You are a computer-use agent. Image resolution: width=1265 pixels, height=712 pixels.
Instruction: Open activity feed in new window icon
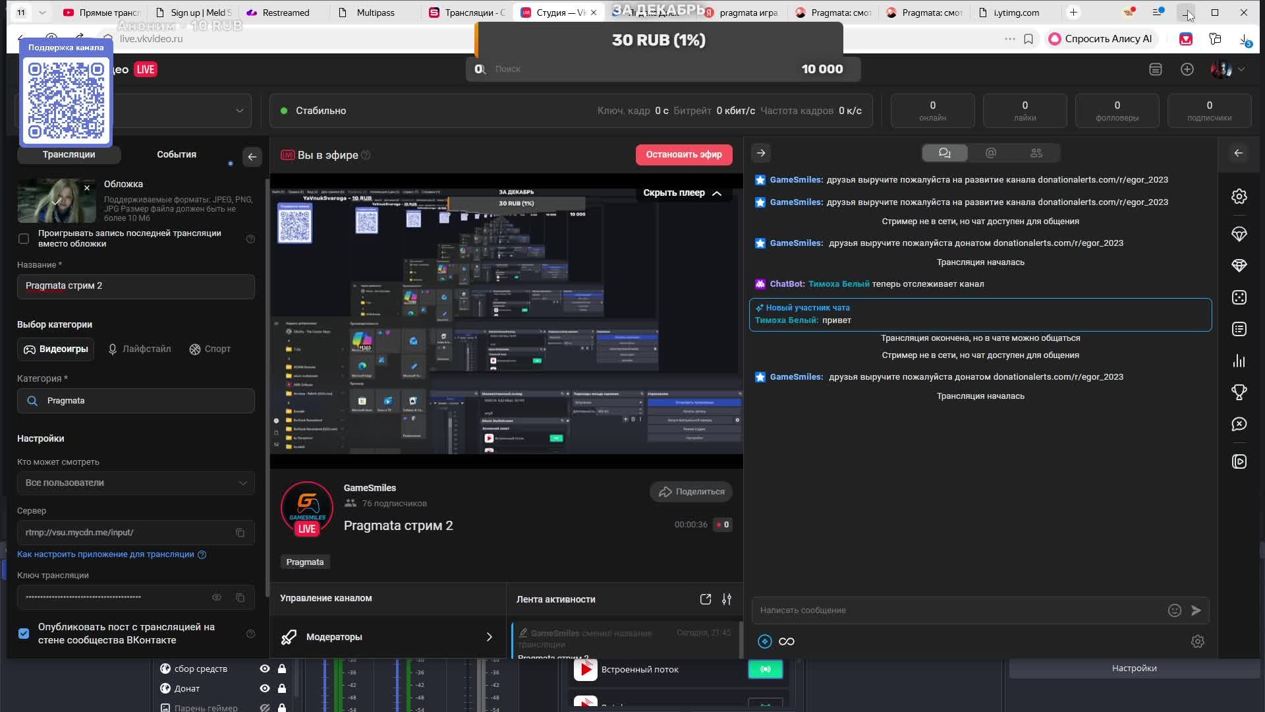[x=705, y=599]
